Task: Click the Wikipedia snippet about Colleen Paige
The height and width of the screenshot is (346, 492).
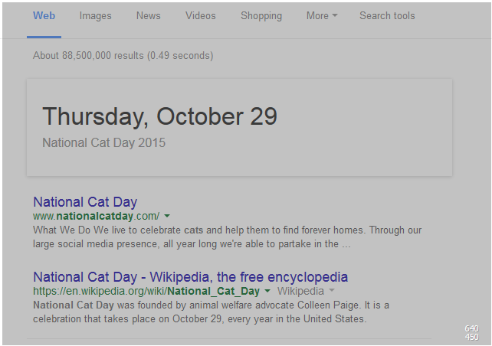Action: [x=211, y=312]
